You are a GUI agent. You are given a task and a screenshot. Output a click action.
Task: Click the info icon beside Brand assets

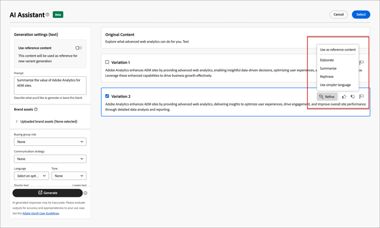coord(36,109)
